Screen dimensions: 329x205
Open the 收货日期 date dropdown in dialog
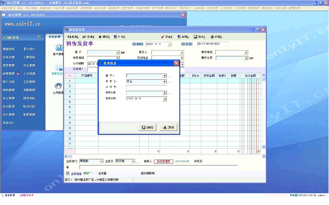[x=165, y=99]
